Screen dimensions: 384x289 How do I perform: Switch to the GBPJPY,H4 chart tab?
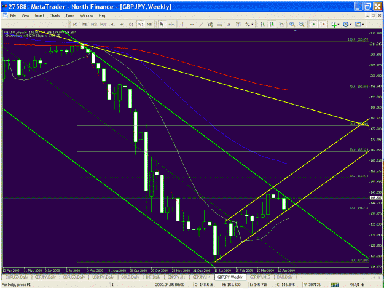202,277
